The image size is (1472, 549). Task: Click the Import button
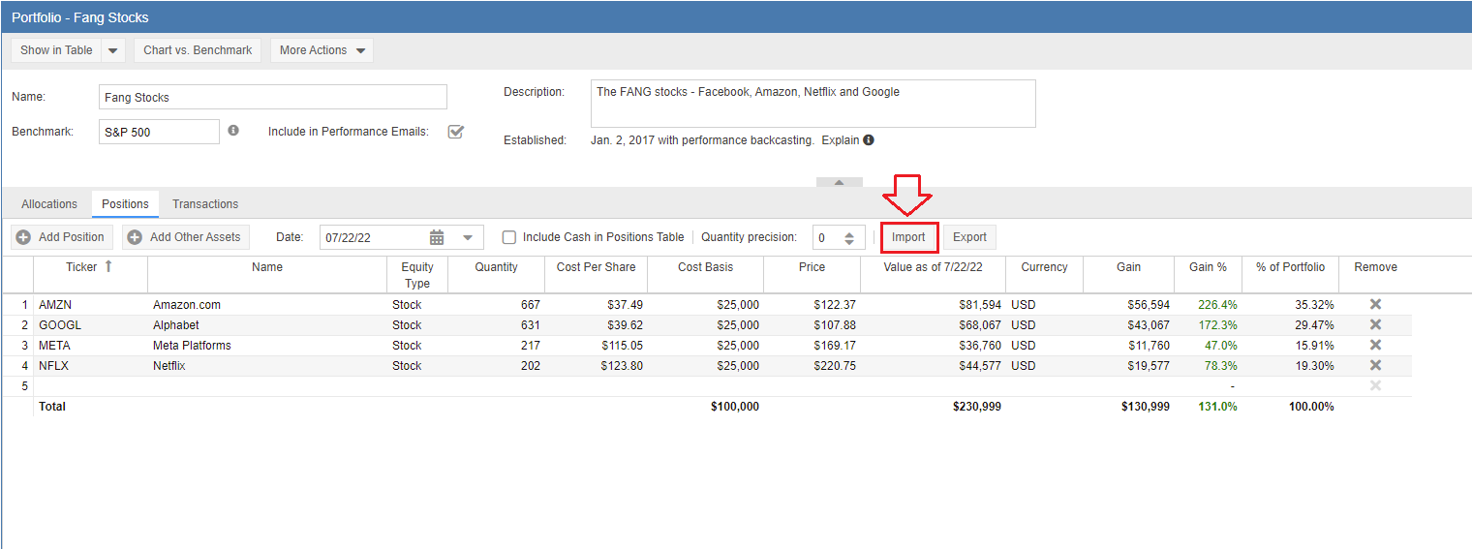pos(908,237)
